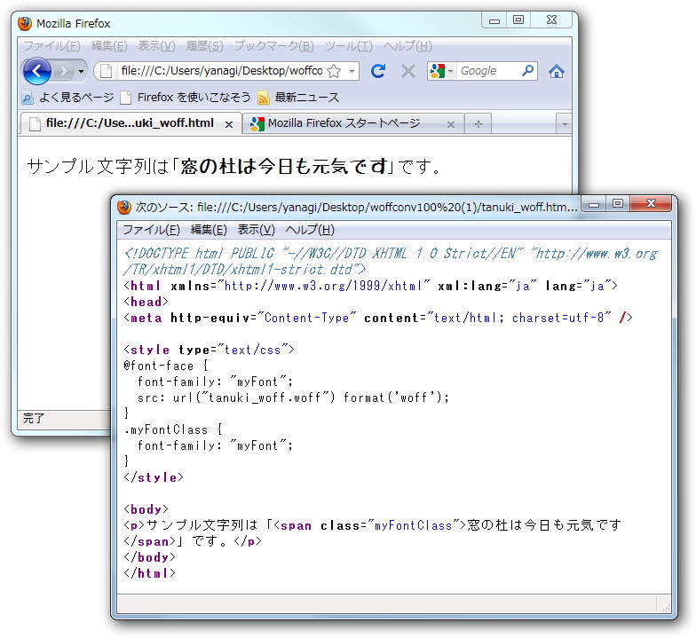Open ヘルプ(H) menu in main Firefox window
Screen dimensions: 696x638
click(407, 46)
